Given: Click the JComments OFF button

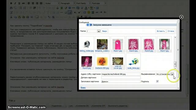Looking at the screenshot, I should point(98,106).
